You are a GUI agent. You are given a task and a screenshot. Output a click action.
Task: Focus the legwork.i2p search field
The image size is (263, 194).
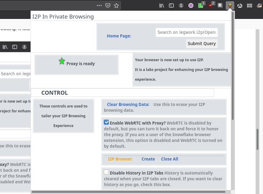point(187,32)
